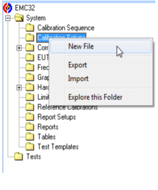Click the EMC32 root label
Viewport: 158px width, 190px height.
[25, 8]
